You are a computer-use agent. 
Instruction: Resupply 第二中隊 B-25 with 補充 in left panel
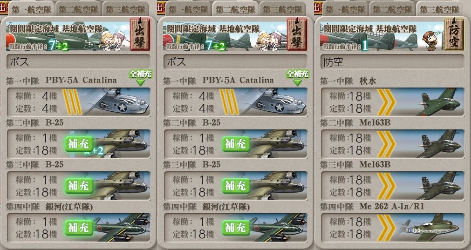point(79,144)
